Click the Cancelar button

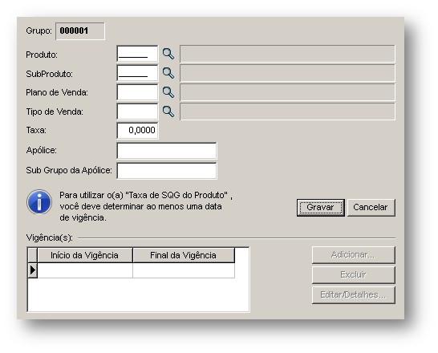[371, 208]
